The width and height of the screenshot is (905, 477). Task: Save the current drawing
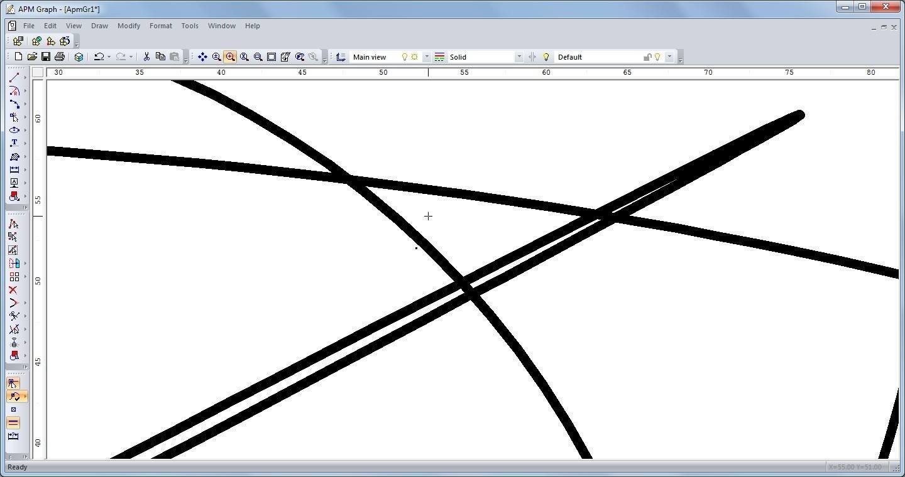click(46, 56)
